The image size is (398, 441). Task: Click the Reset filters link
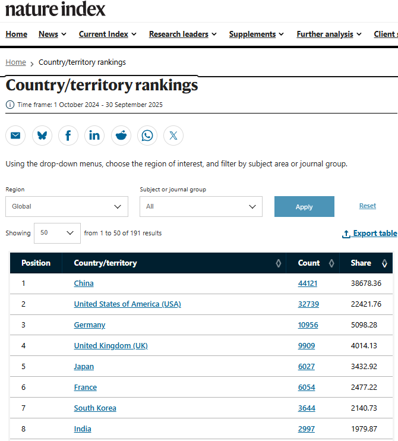coord(367,206)
